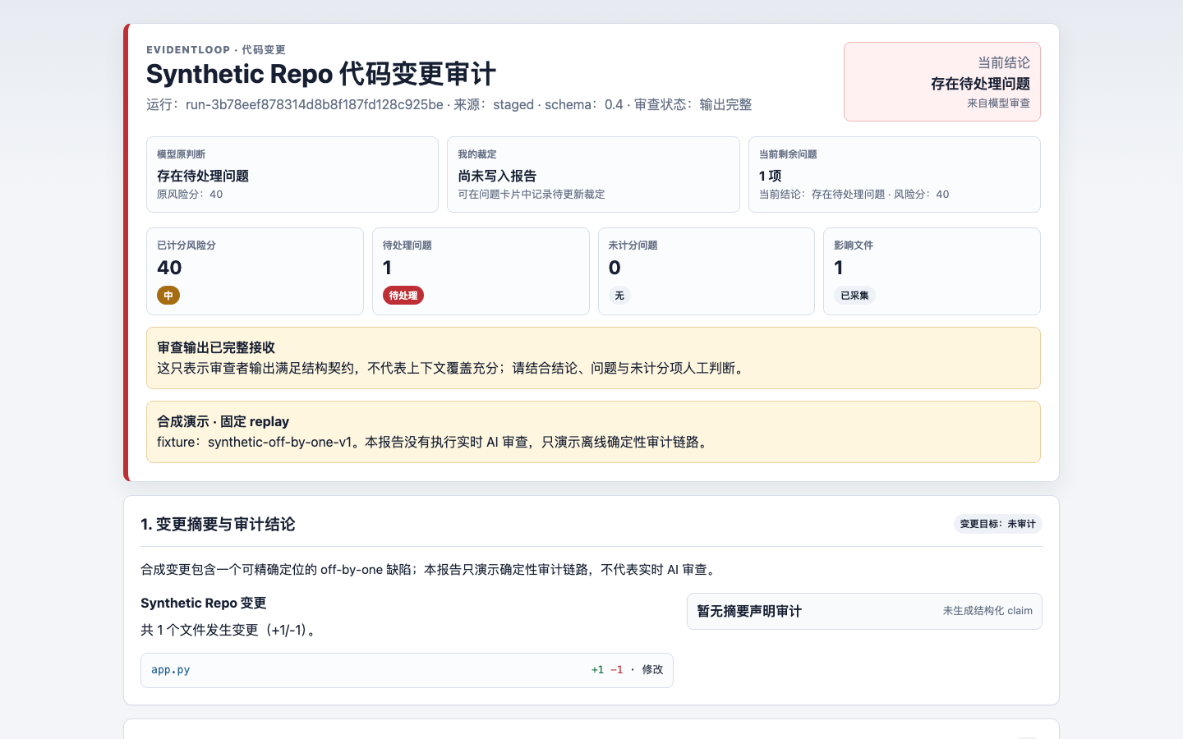The image size is (1183, 739).
Task: Click the 合成演示 · 固定 replay banner title
Action: pos(223,421)
